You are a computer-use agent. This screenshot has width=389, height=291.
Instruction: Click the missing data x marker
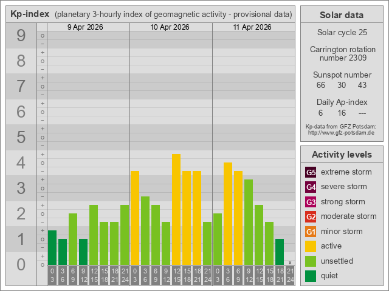[x=290, y=263]
